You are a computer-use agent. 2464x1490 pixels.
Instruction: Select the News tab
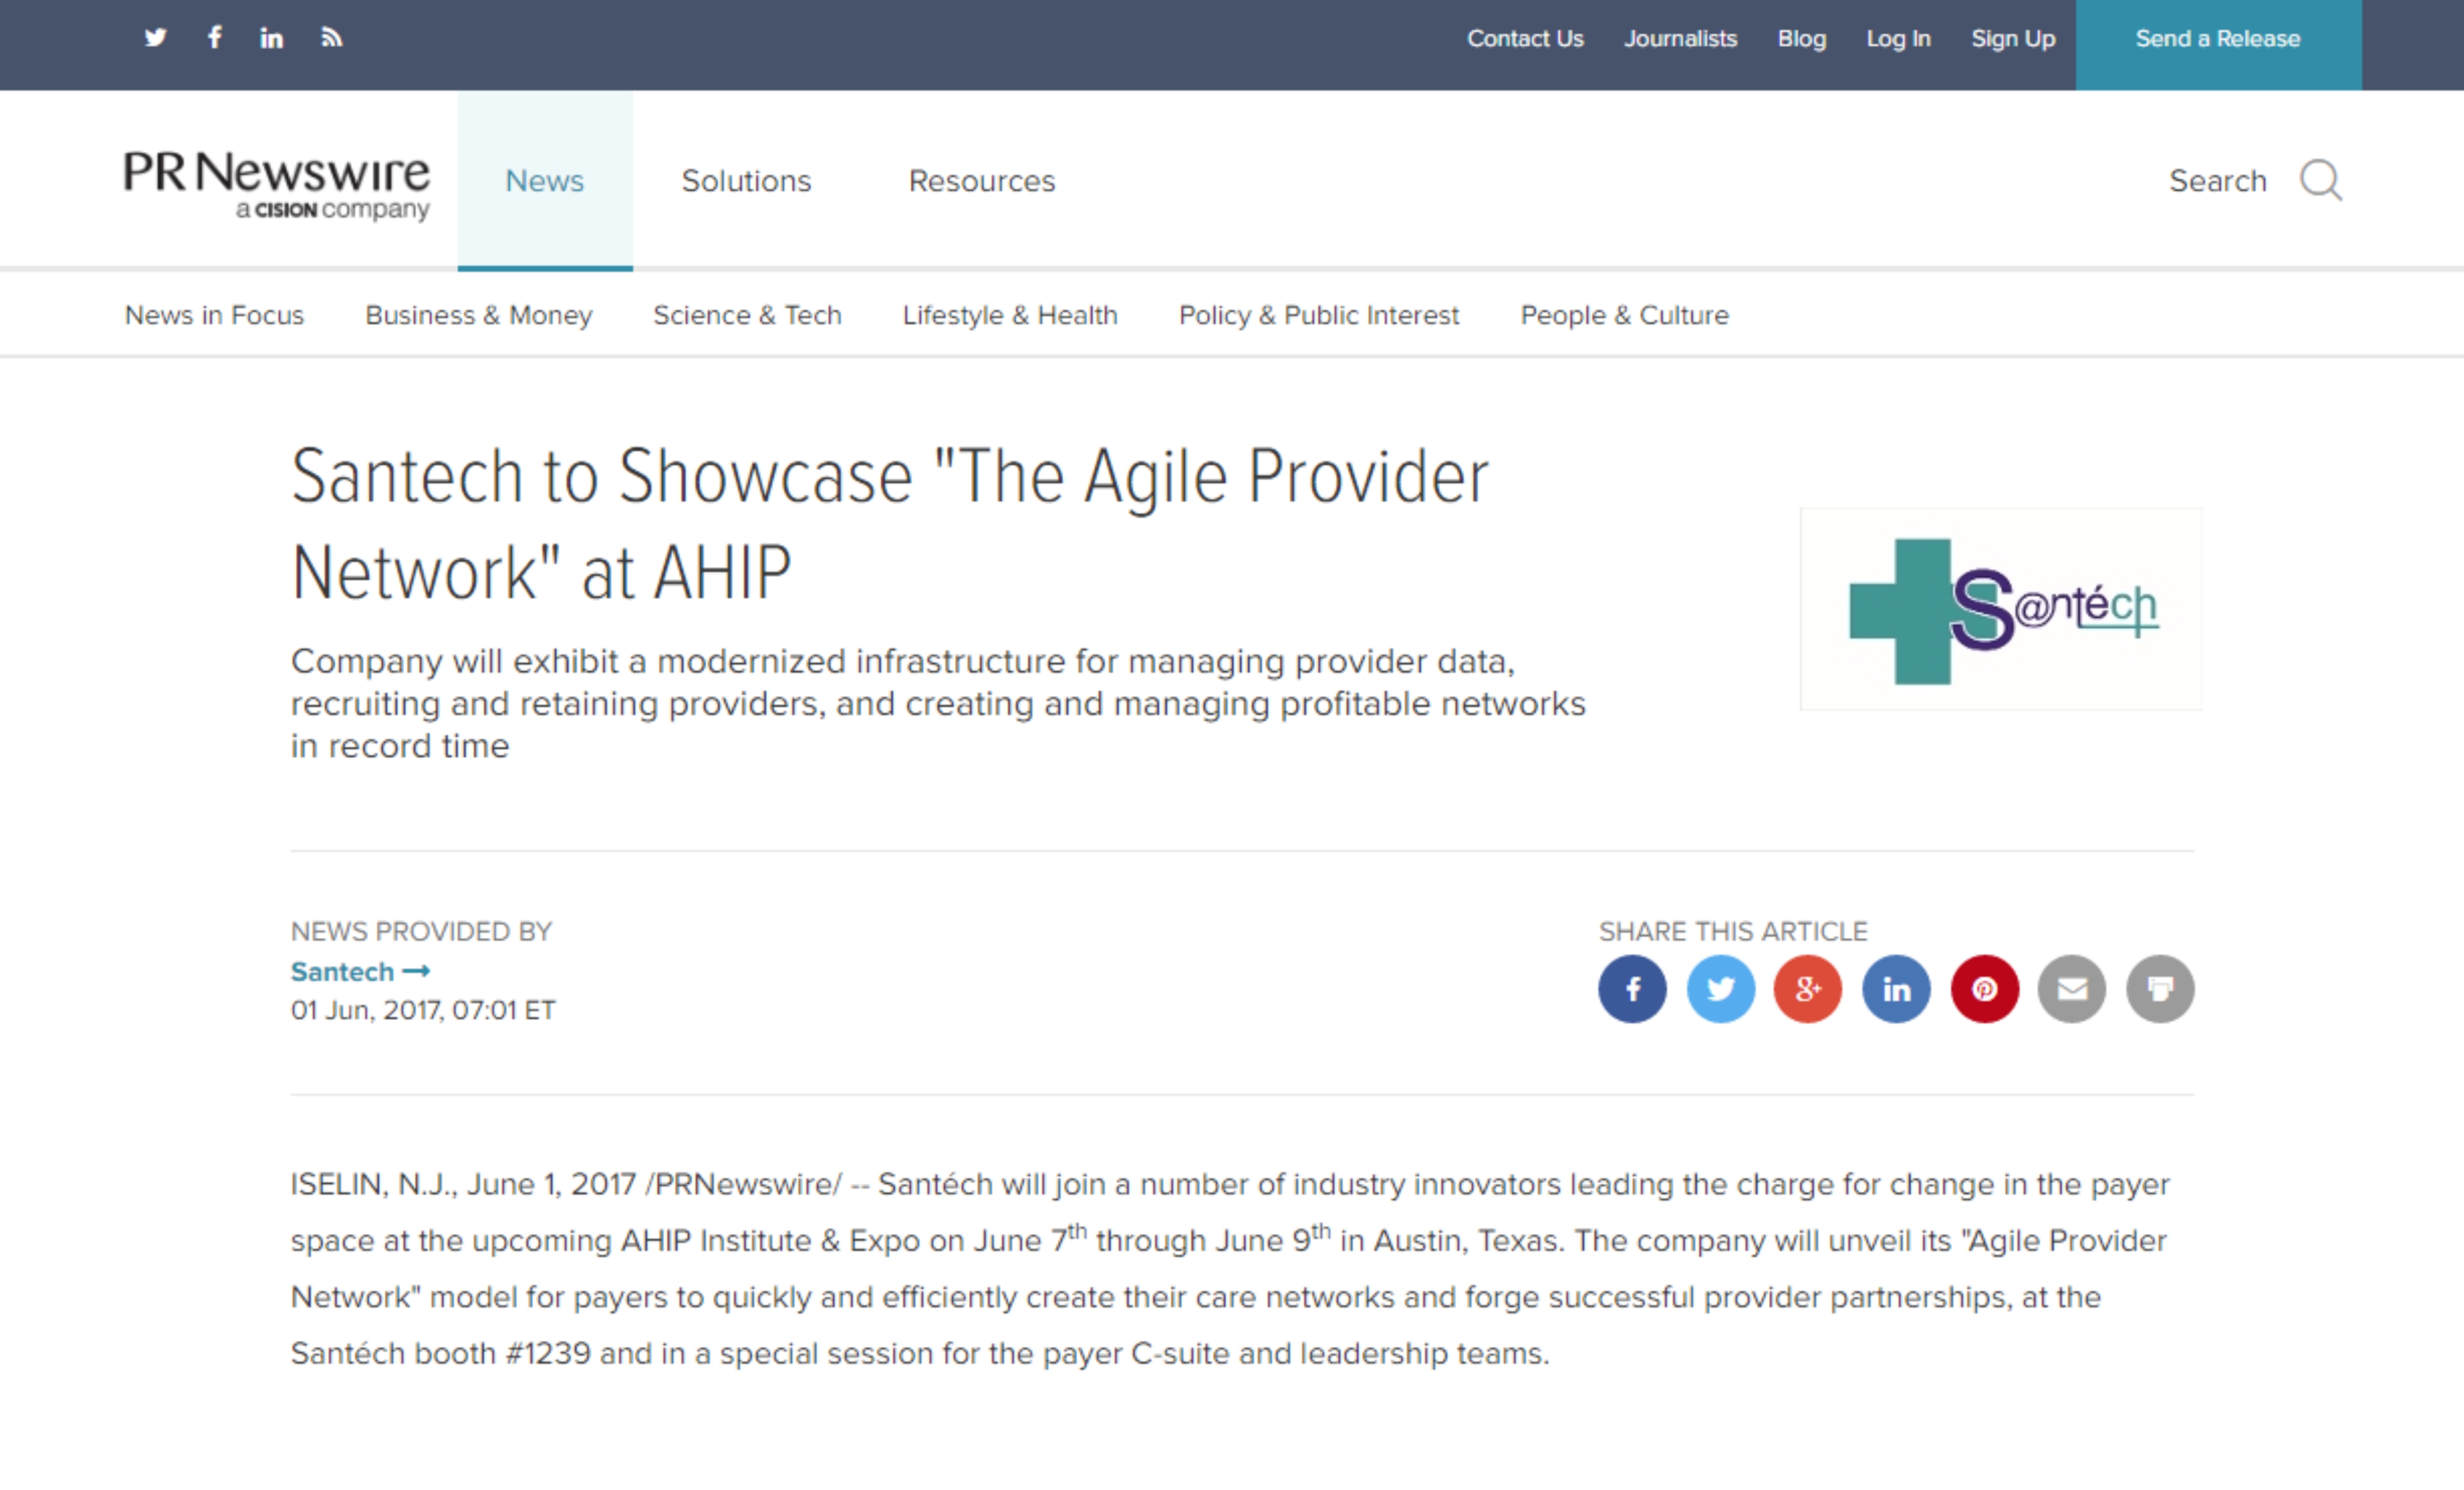[545, 181]
